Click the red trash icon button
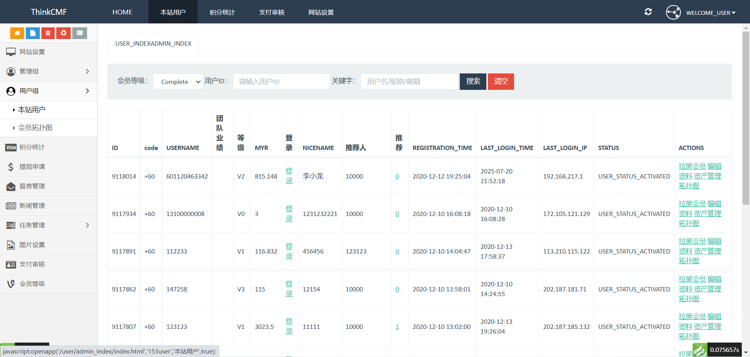Screen dimensions: 750x357 [x=48, y=33]
